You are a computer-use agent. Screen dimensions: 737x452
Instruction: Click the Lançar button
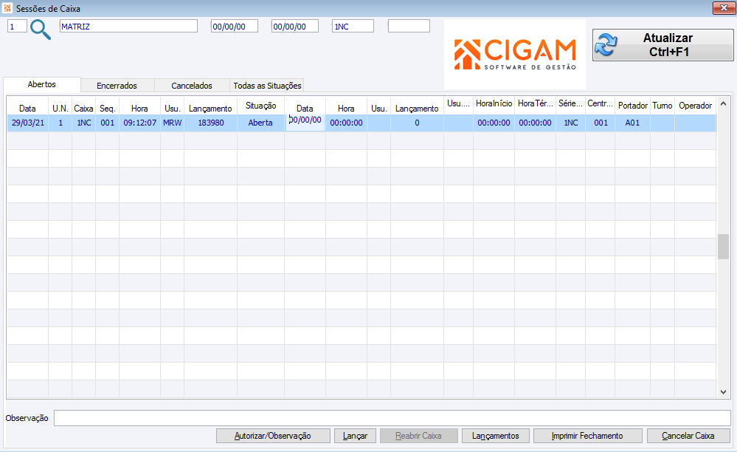click(356, 436)
